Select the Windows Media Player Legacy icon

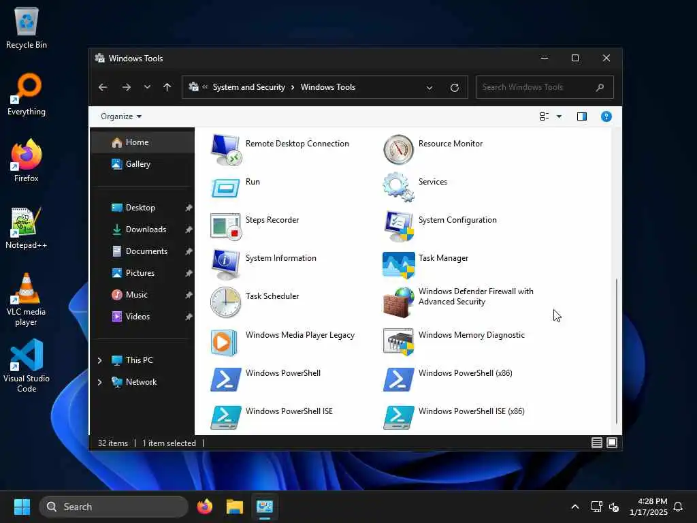tap(224, 342)
